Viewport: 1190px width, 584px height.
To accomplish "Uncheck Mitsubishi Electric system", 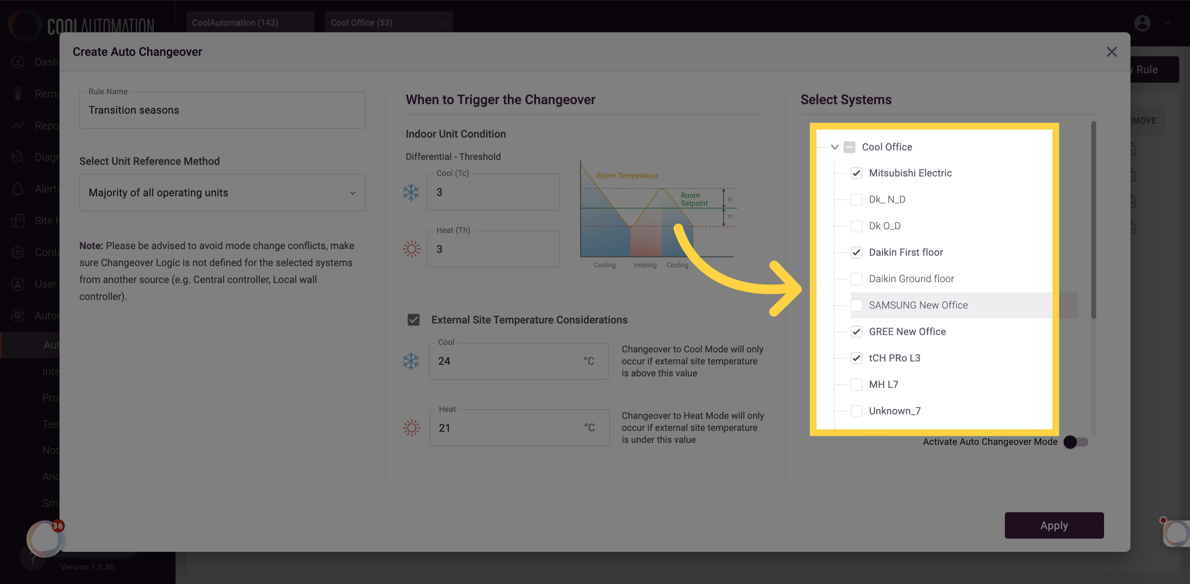I will pyautogui.click(x=856, y=173).
